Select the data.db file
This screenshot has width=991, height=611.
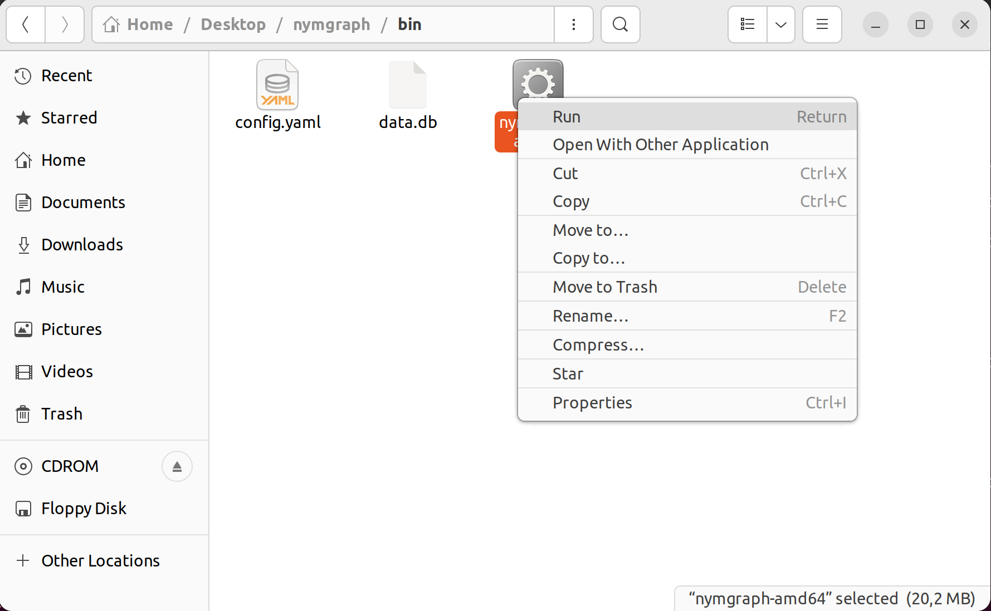[407, 85]
